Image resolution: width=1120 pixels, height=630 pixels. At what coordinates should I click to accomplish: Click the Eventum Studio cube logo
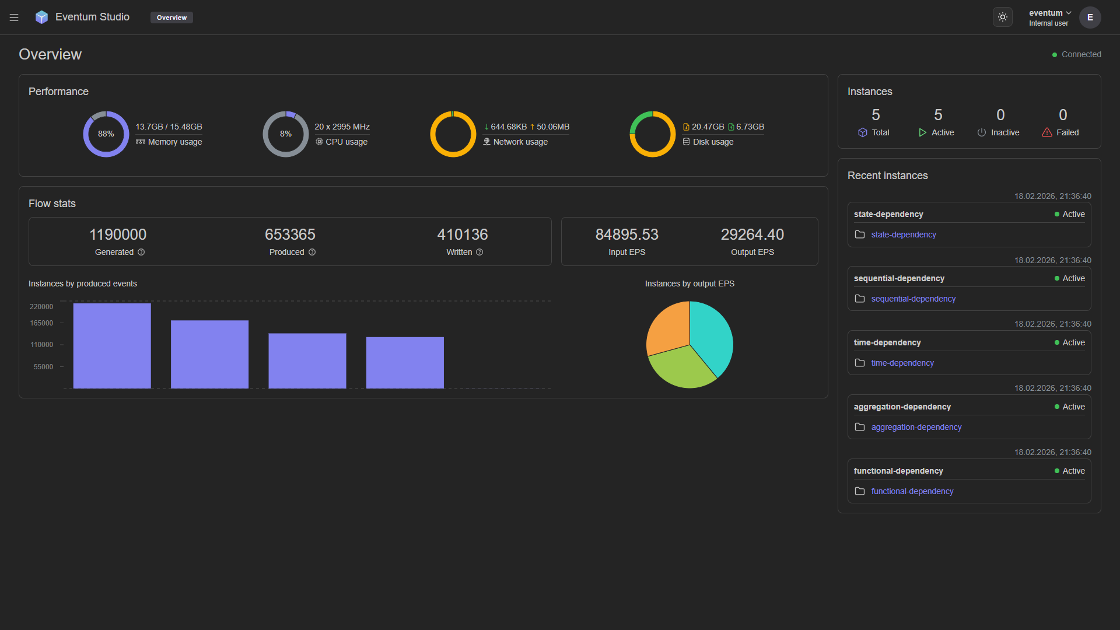click(41, 17)
